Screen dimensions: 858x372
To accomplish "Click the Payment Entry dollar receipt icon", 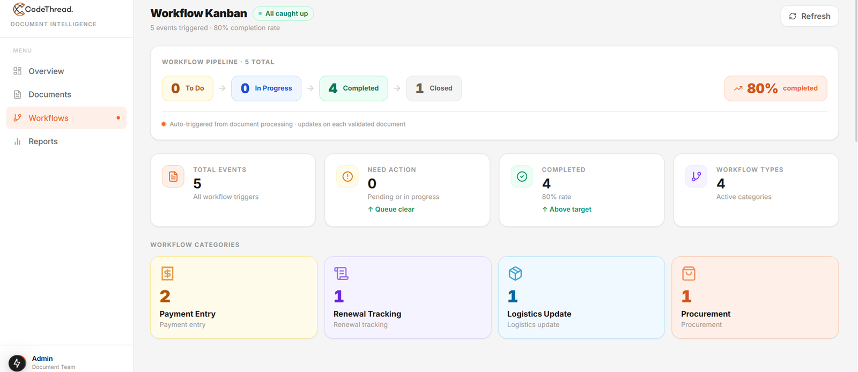I will pos(167,273).
